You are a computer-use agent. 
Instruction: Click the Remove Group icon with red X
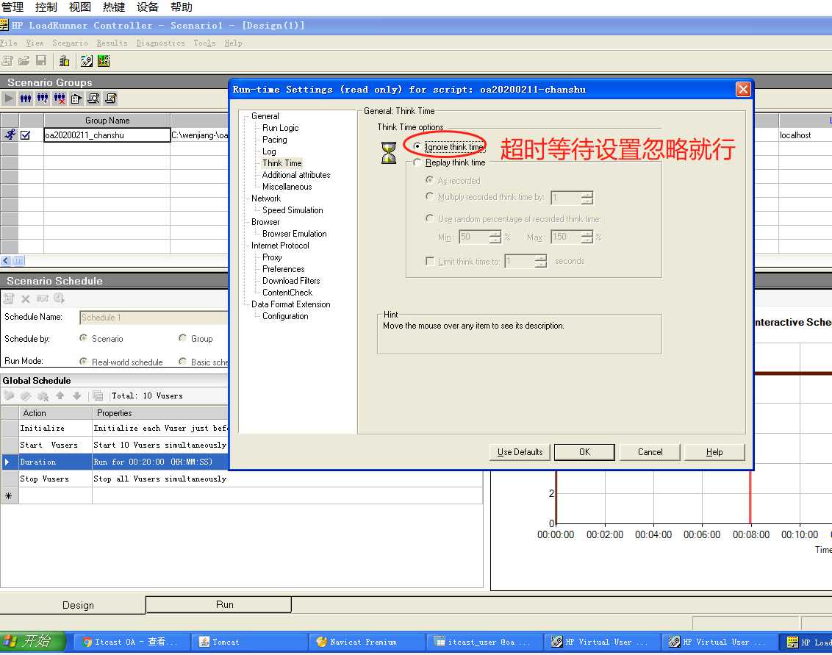[60, 99]
